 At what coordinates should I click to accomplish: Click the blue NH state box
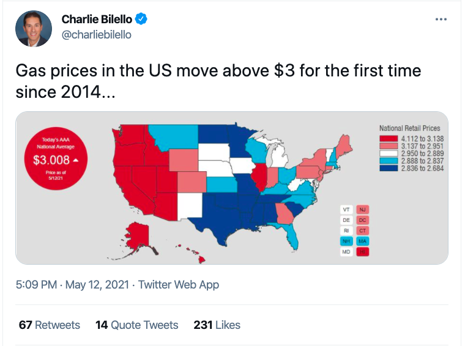coord(346,241)
